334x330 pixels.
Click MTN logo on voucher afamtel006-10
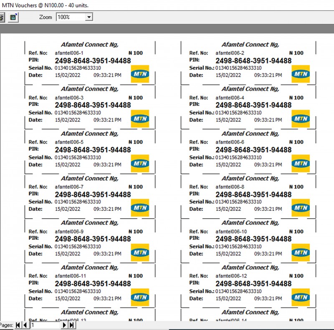click(x=301, y=252)
